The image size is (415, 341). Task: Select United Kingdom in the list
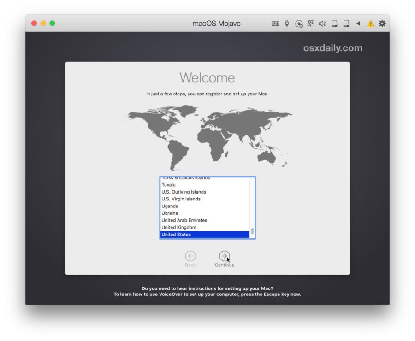click(205, 228)
